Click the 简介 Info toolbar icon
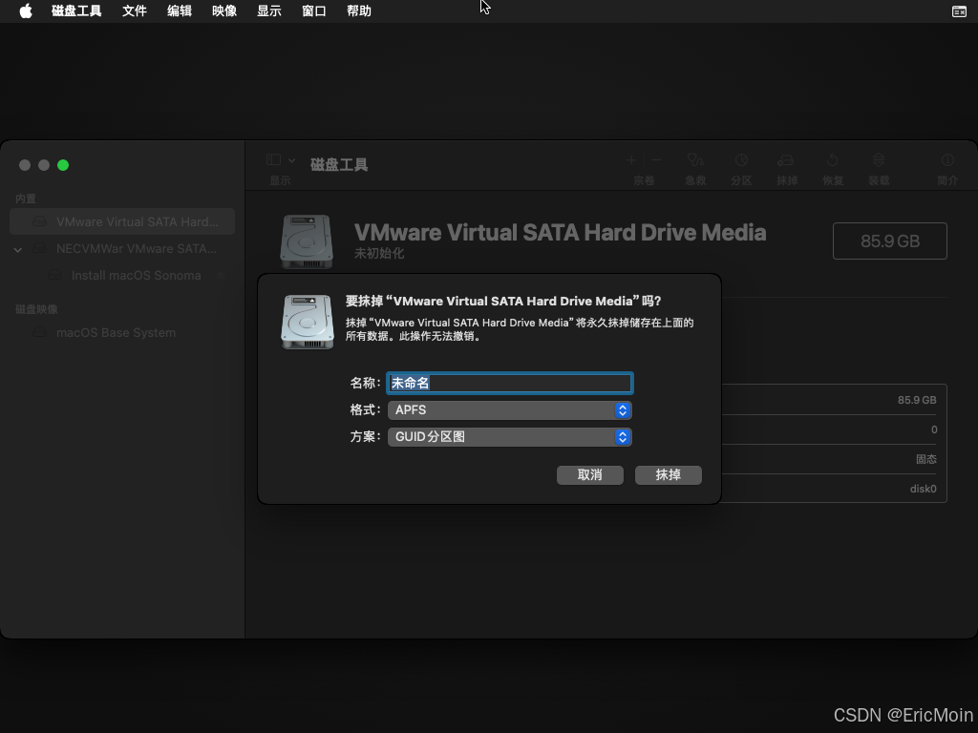This screenshot has width=978, height=733. [947, 160]
